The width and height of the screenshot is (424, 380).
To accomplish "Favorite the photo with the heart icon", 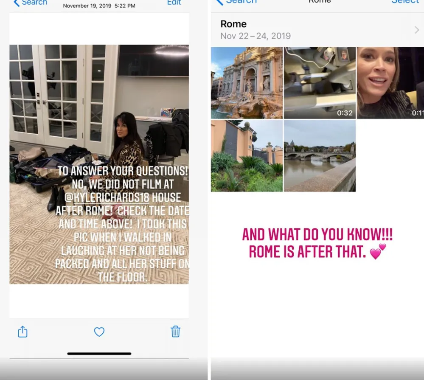I will 99,332.
